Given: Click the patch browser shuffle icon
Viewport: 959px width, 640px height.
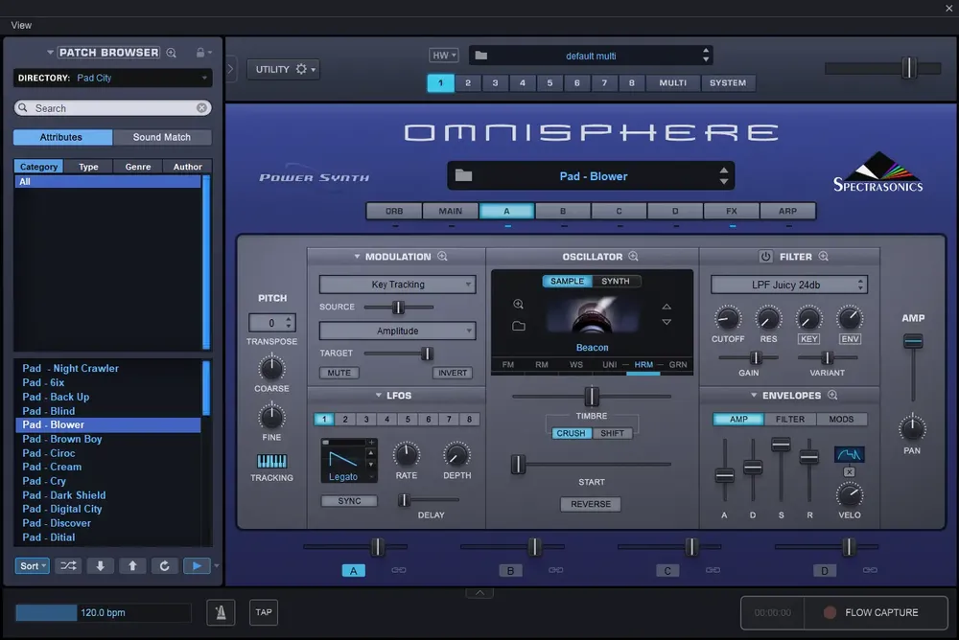Looking at the screenshot, I should tap(68, 566).
